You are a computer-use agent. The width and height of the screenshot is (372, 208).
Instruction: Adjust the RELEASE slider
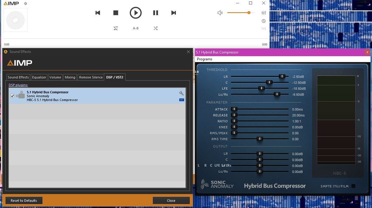tap(260, 115)
